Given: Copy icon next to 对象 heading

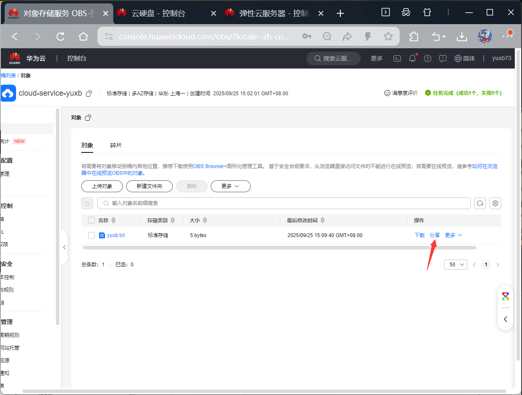Looking at the screenshot, I should click(x=88, y=118).
